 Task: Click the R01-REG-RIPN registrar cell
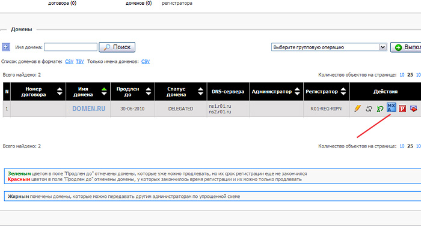point(326,109)
